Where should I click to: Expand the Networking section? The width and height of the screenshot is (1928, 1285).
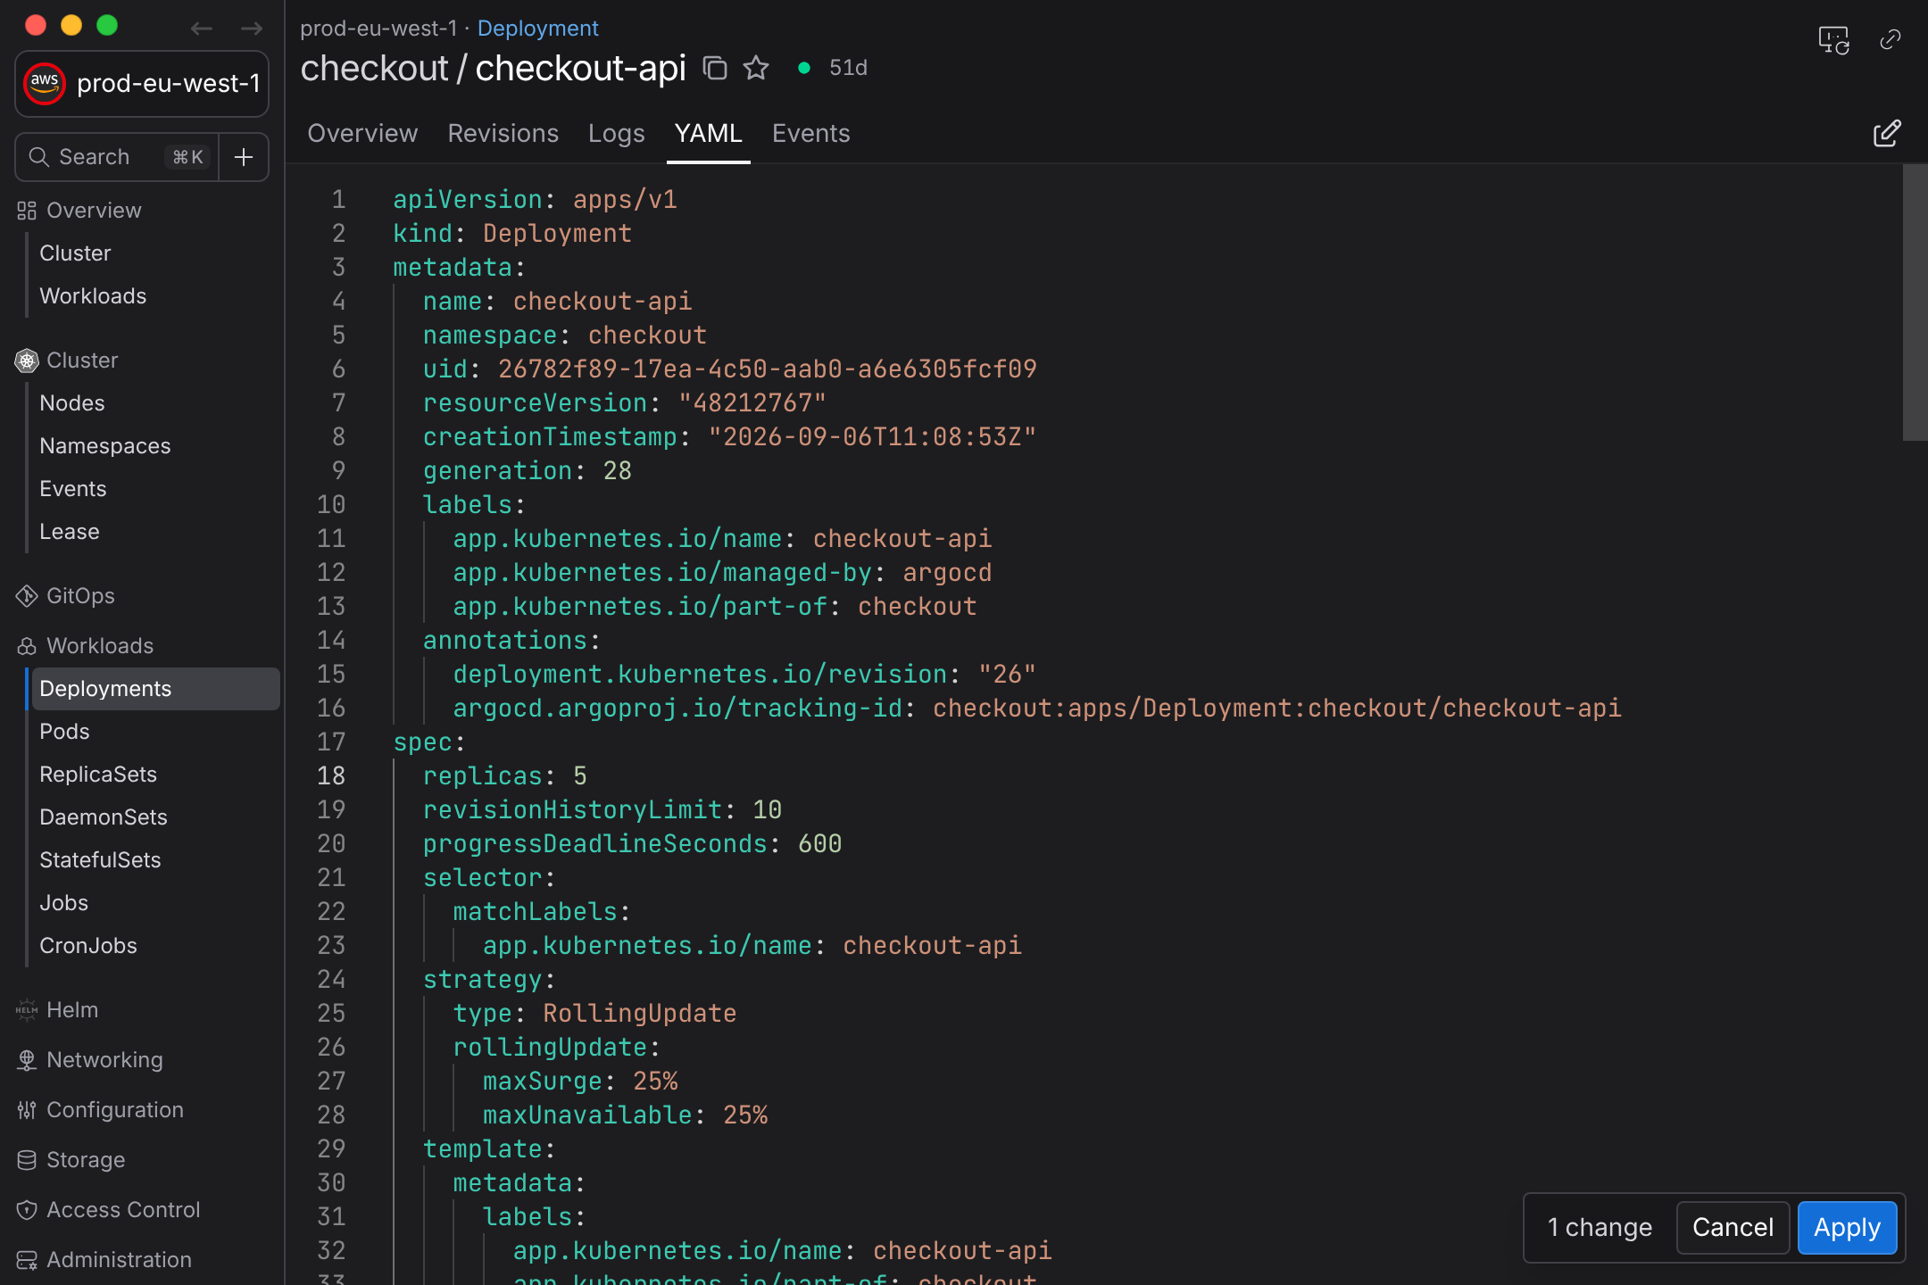104,1060
